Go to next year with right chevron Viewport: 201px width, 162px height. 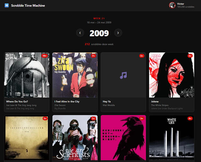(118, 33)
